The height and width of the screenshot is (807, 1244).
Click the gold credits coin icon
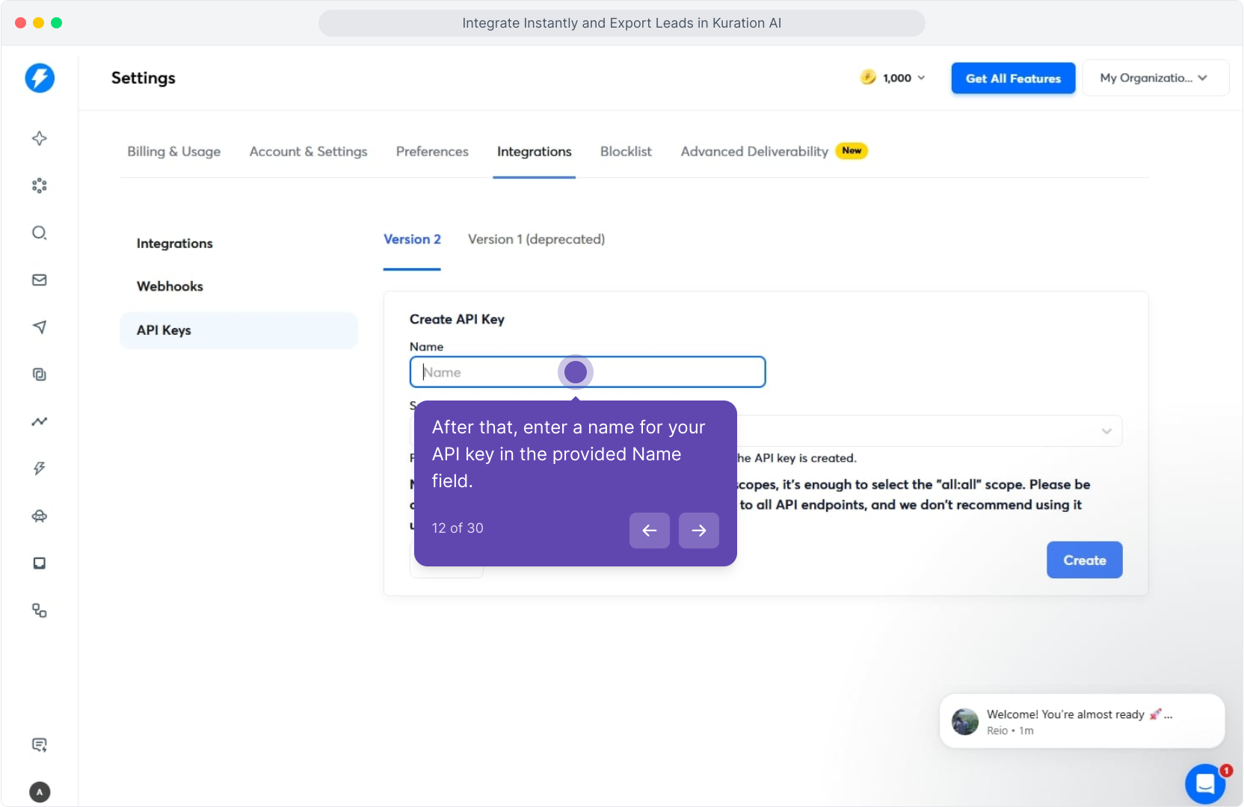pos(868,77)
